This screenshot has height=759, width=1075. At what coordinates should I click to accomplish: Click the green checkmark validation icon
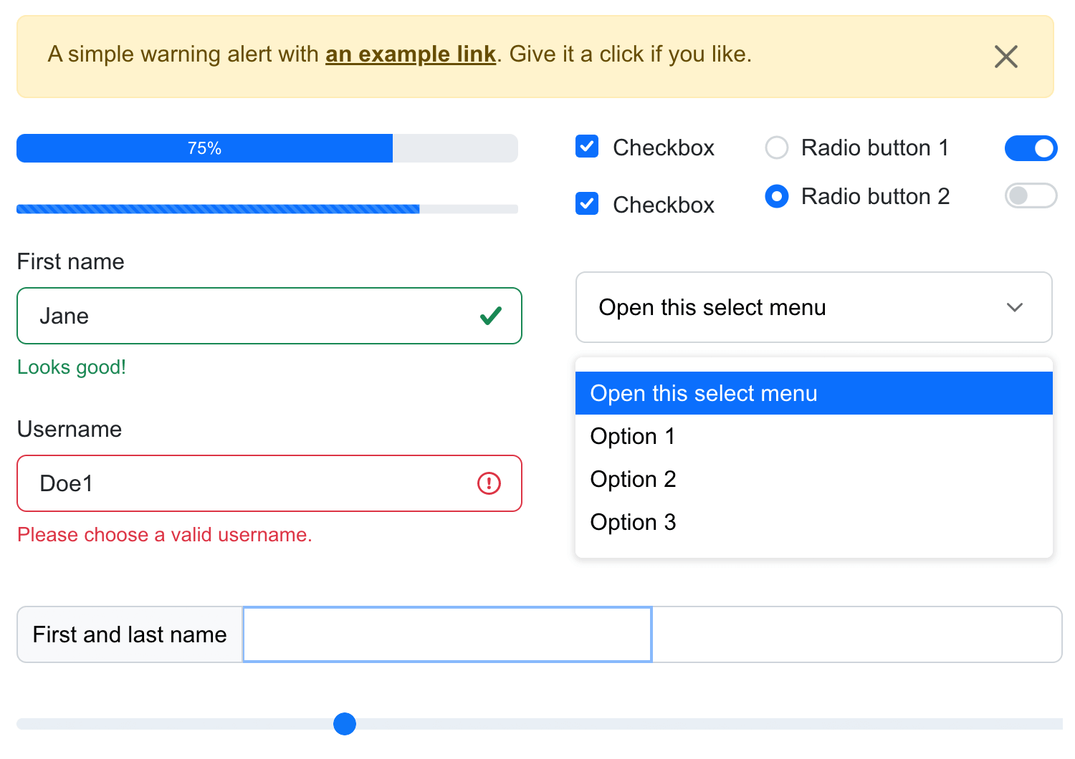point(491,316)
